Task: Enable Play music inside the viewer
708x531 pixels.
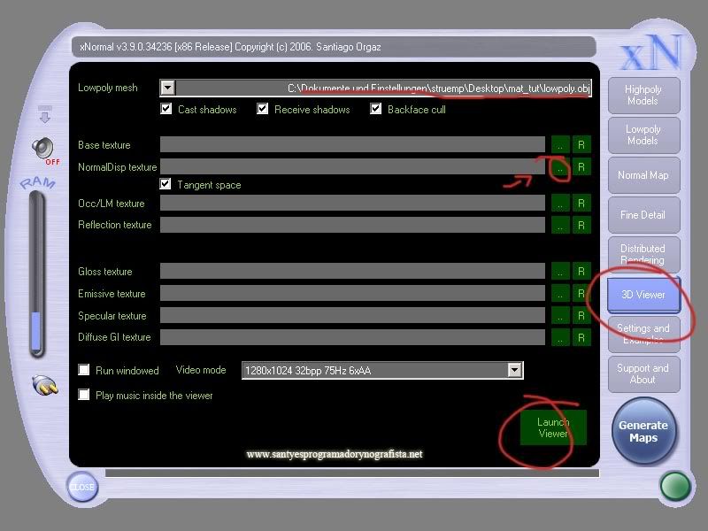Action: click(x=83, y=395)
